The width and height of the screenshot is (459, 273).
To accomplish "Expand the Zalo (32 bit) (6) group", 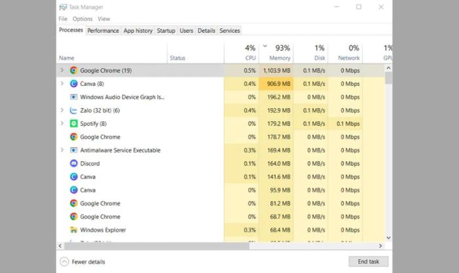I will click(62, 110).
